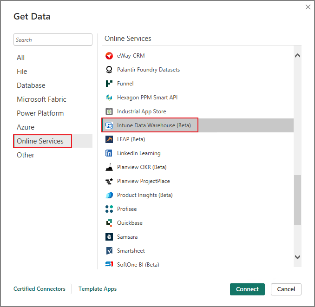The image size is (315, 307).
Task: Click the Smartsheet checkmark icon
Action: pos(109,251)
